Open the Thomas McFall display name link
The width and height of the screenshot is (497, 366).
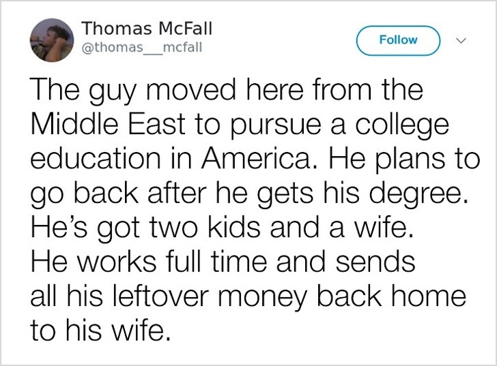[147, 29]
